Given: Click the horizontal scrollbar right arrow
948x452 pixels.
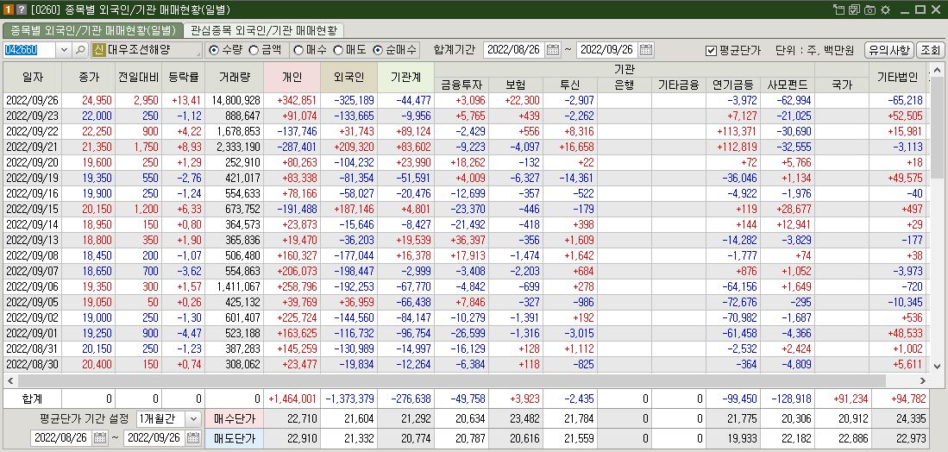Looking at the screenshot, I should coord(923,380).
